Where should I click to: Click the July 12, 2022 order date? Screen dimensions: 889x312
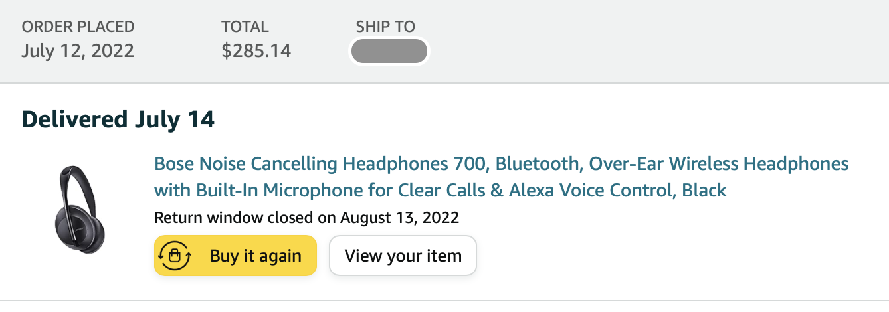tap(78, 51)
